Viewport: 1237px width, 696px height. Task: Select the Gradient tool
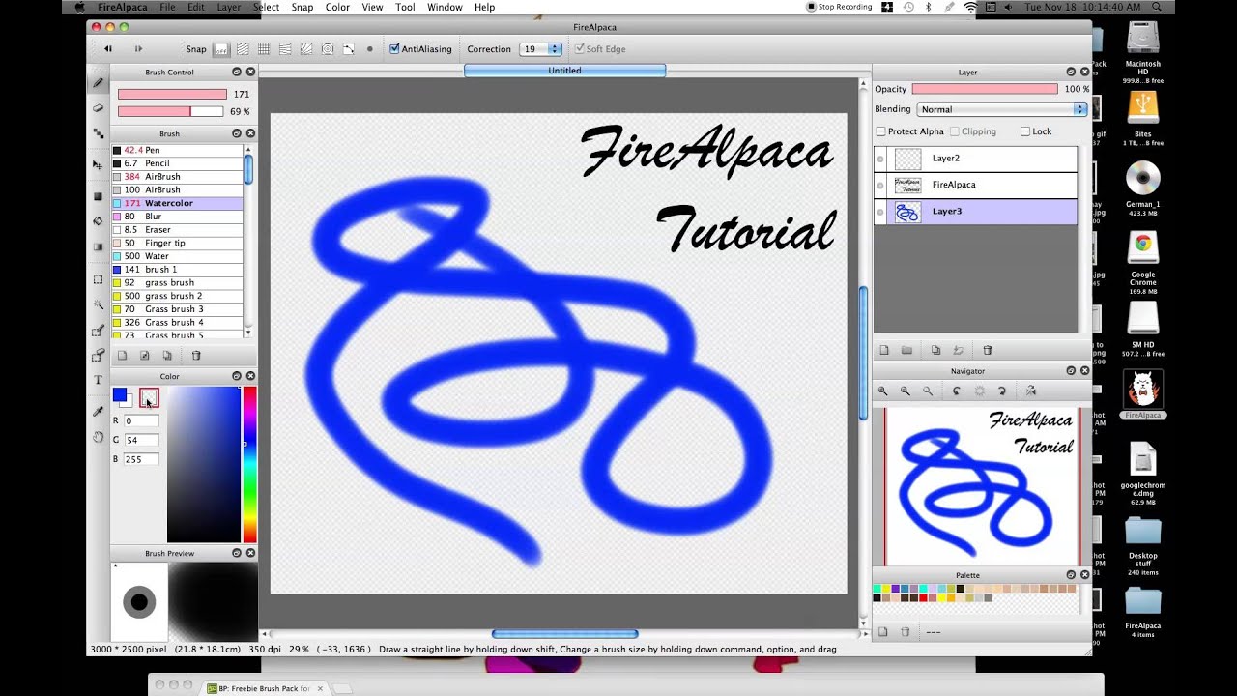click(x=98, y=246)
